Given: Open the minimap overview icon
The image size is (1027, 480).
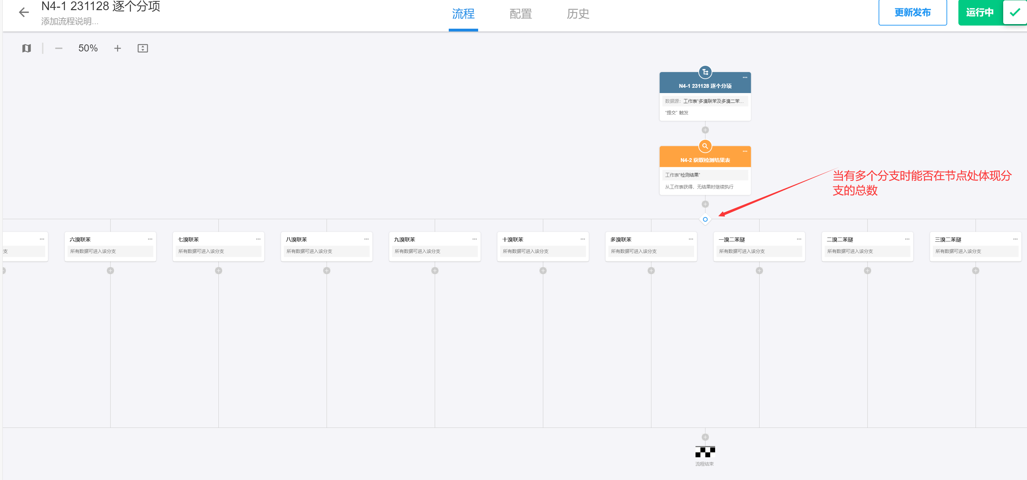Looking at the screenshot, I should [26, 48].
